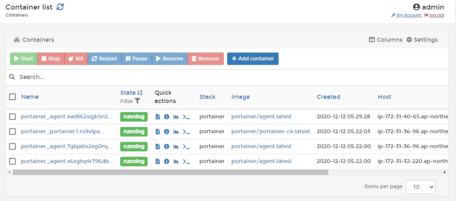Sort containers by Image column
Image resolution: width=456 pixels, height=201 pixels.
click(x=240, y=97)
